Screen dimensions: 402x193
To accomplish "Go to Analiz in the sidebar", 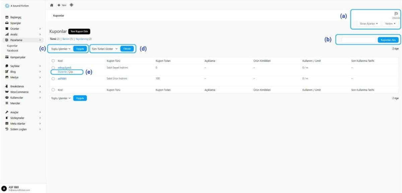I will [x=14, y=34].
